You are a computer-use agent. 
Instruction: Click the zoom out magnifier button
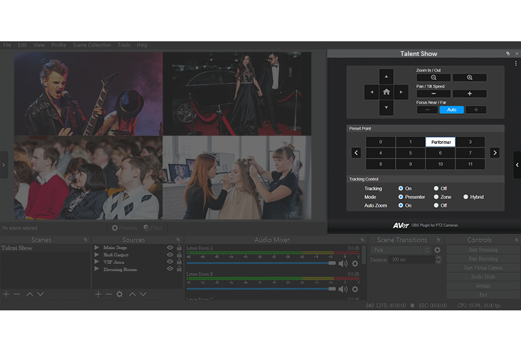click(x=434, y=78)
